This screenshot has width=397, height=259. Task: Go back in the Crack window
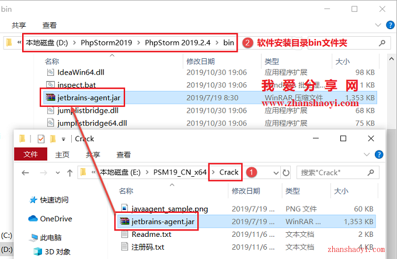tap(25, 173)
